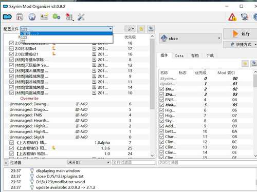Click the conflict flag icon on 2.0河木镇x4 row
The image size is (257, 192).
pos(54,48)
